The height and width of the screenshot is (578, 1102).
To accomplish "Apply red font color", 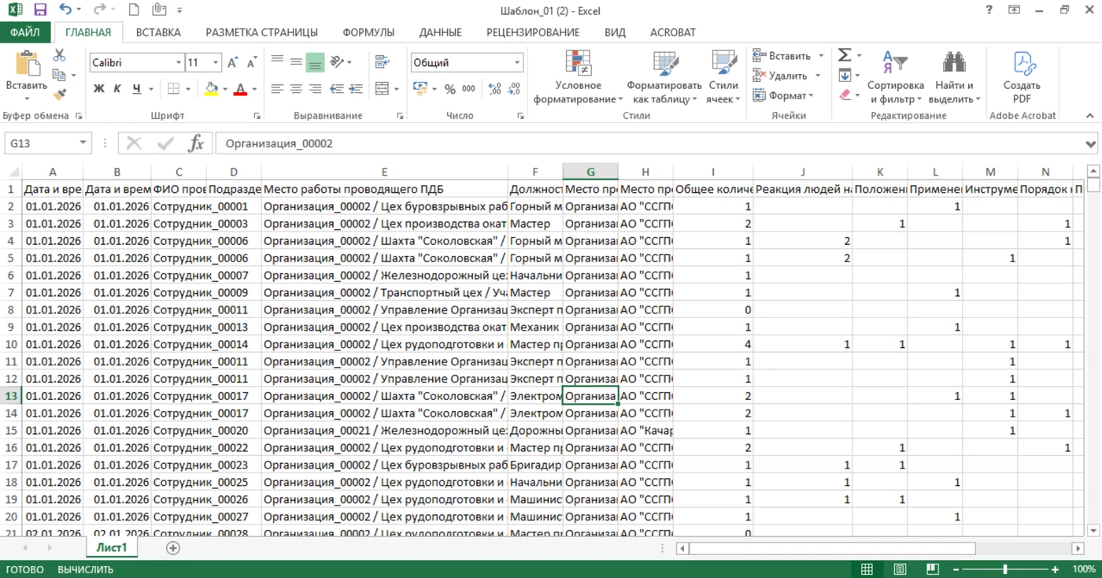I will [240, 89].
